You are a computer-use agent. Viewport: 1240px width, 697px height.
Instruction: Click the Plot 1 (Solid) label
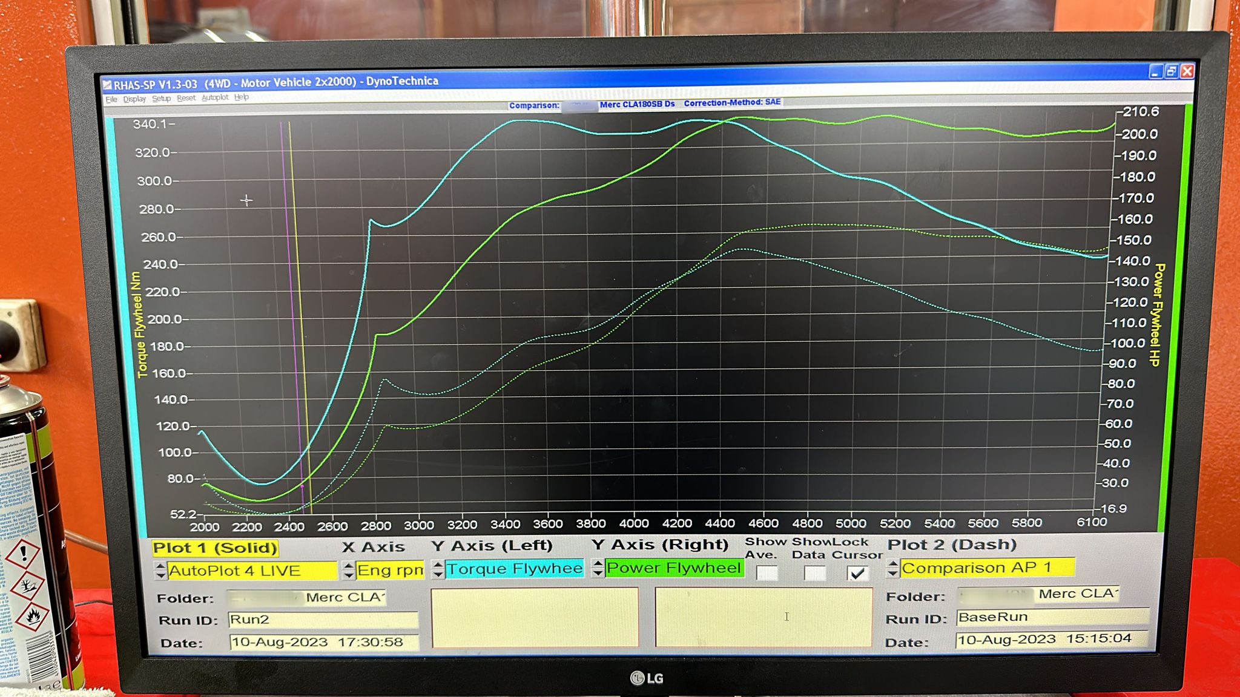pyautogui.click(x=214, y=548)
